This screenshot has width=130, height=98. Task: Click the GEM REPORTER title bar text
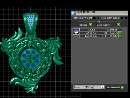click(x=86, y=12)
